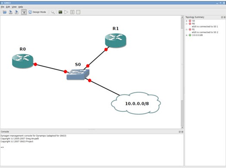Click the R0 label text

point(22,49)
